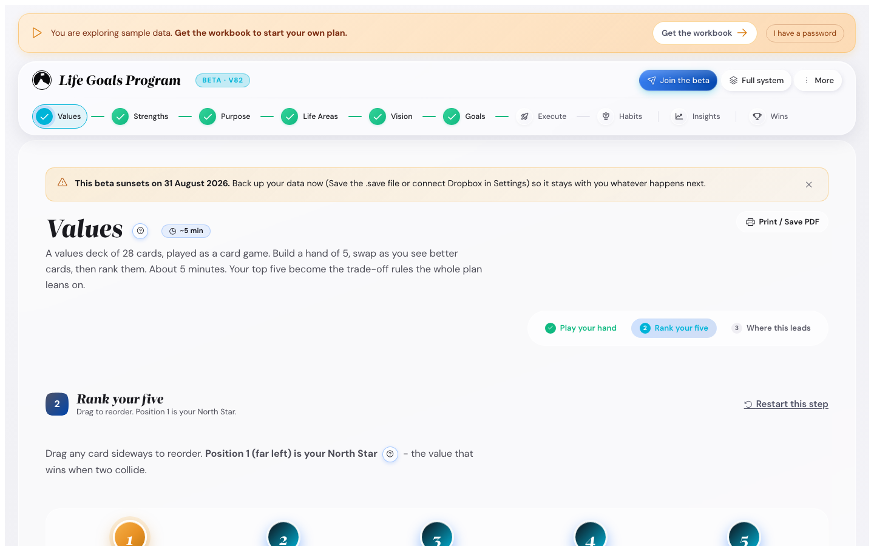Screen dimensions: 874x546
Task: Click the I have a password button
Action: pyautogui.click(x=805, y=33)
